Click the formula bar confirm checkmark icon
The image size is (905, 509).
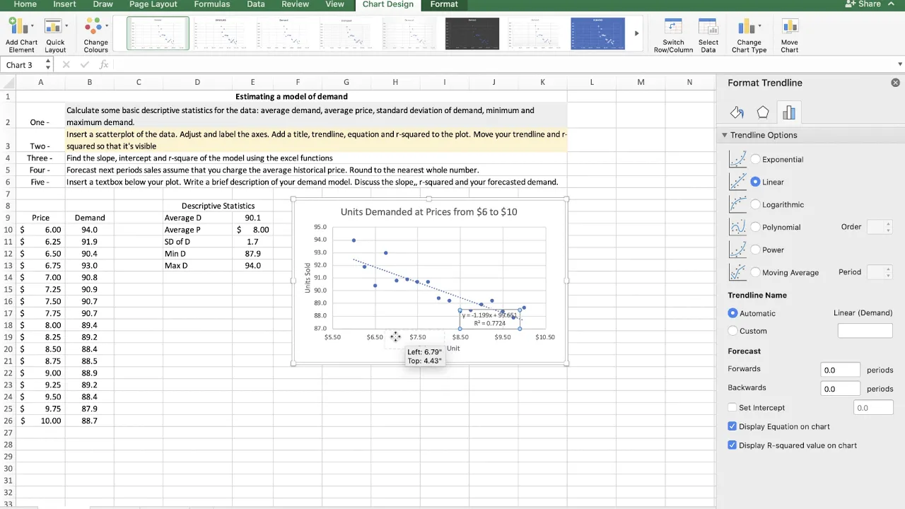point(85,64)
